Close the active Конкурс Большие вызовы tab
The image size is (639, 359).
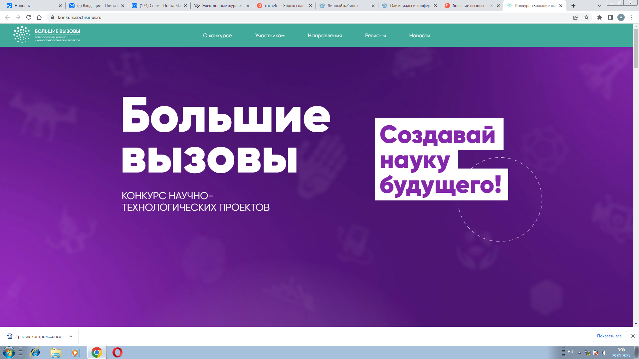pyautogui.click(x=561, y=6)
